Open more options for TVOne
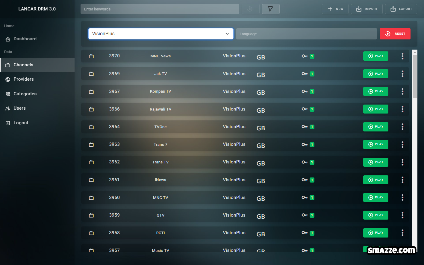 tap(402, 127)
